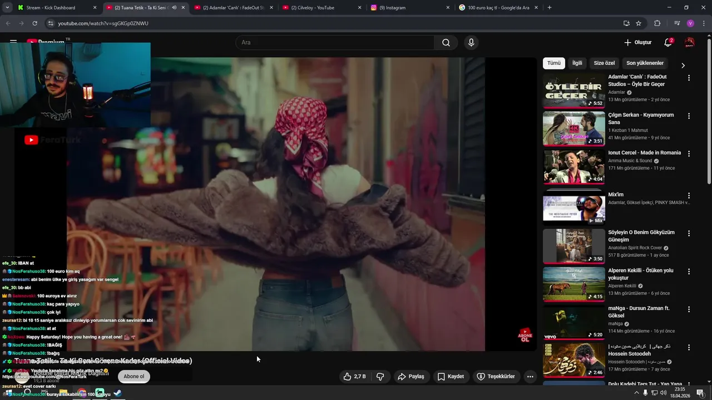Open options for maNga Dursun Zaman video
Viewport: 712px width, 400px height.
pyautogui.click(x=689, y=309)
